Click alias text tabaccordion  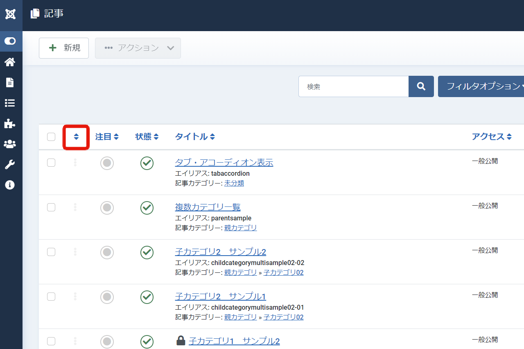click(x=230, y=174)
